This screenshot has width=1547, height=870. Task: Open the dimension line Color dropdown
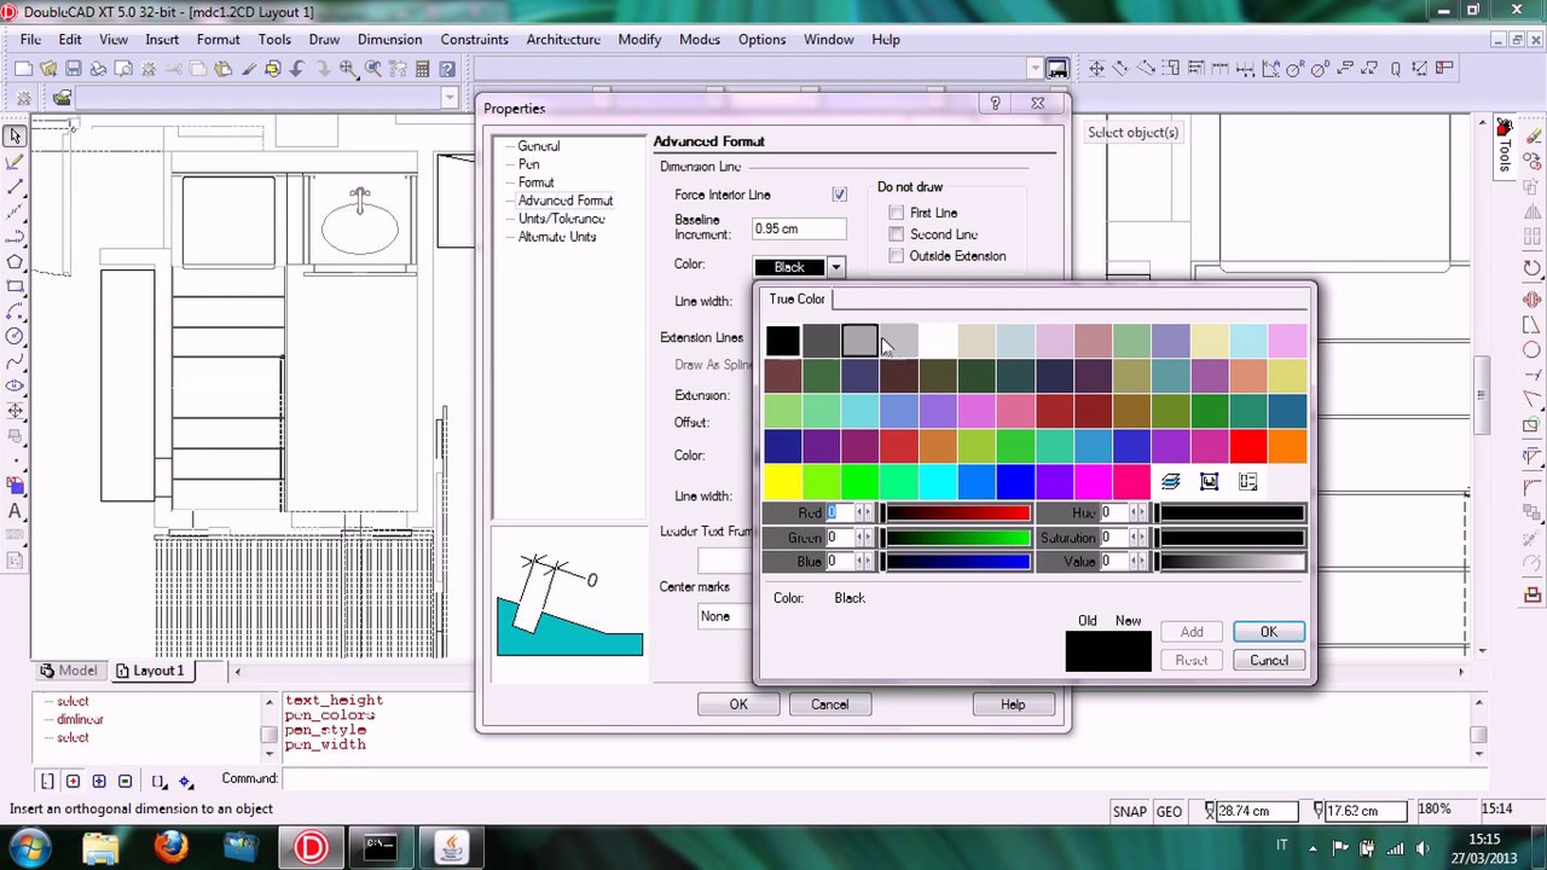[836, 267]
